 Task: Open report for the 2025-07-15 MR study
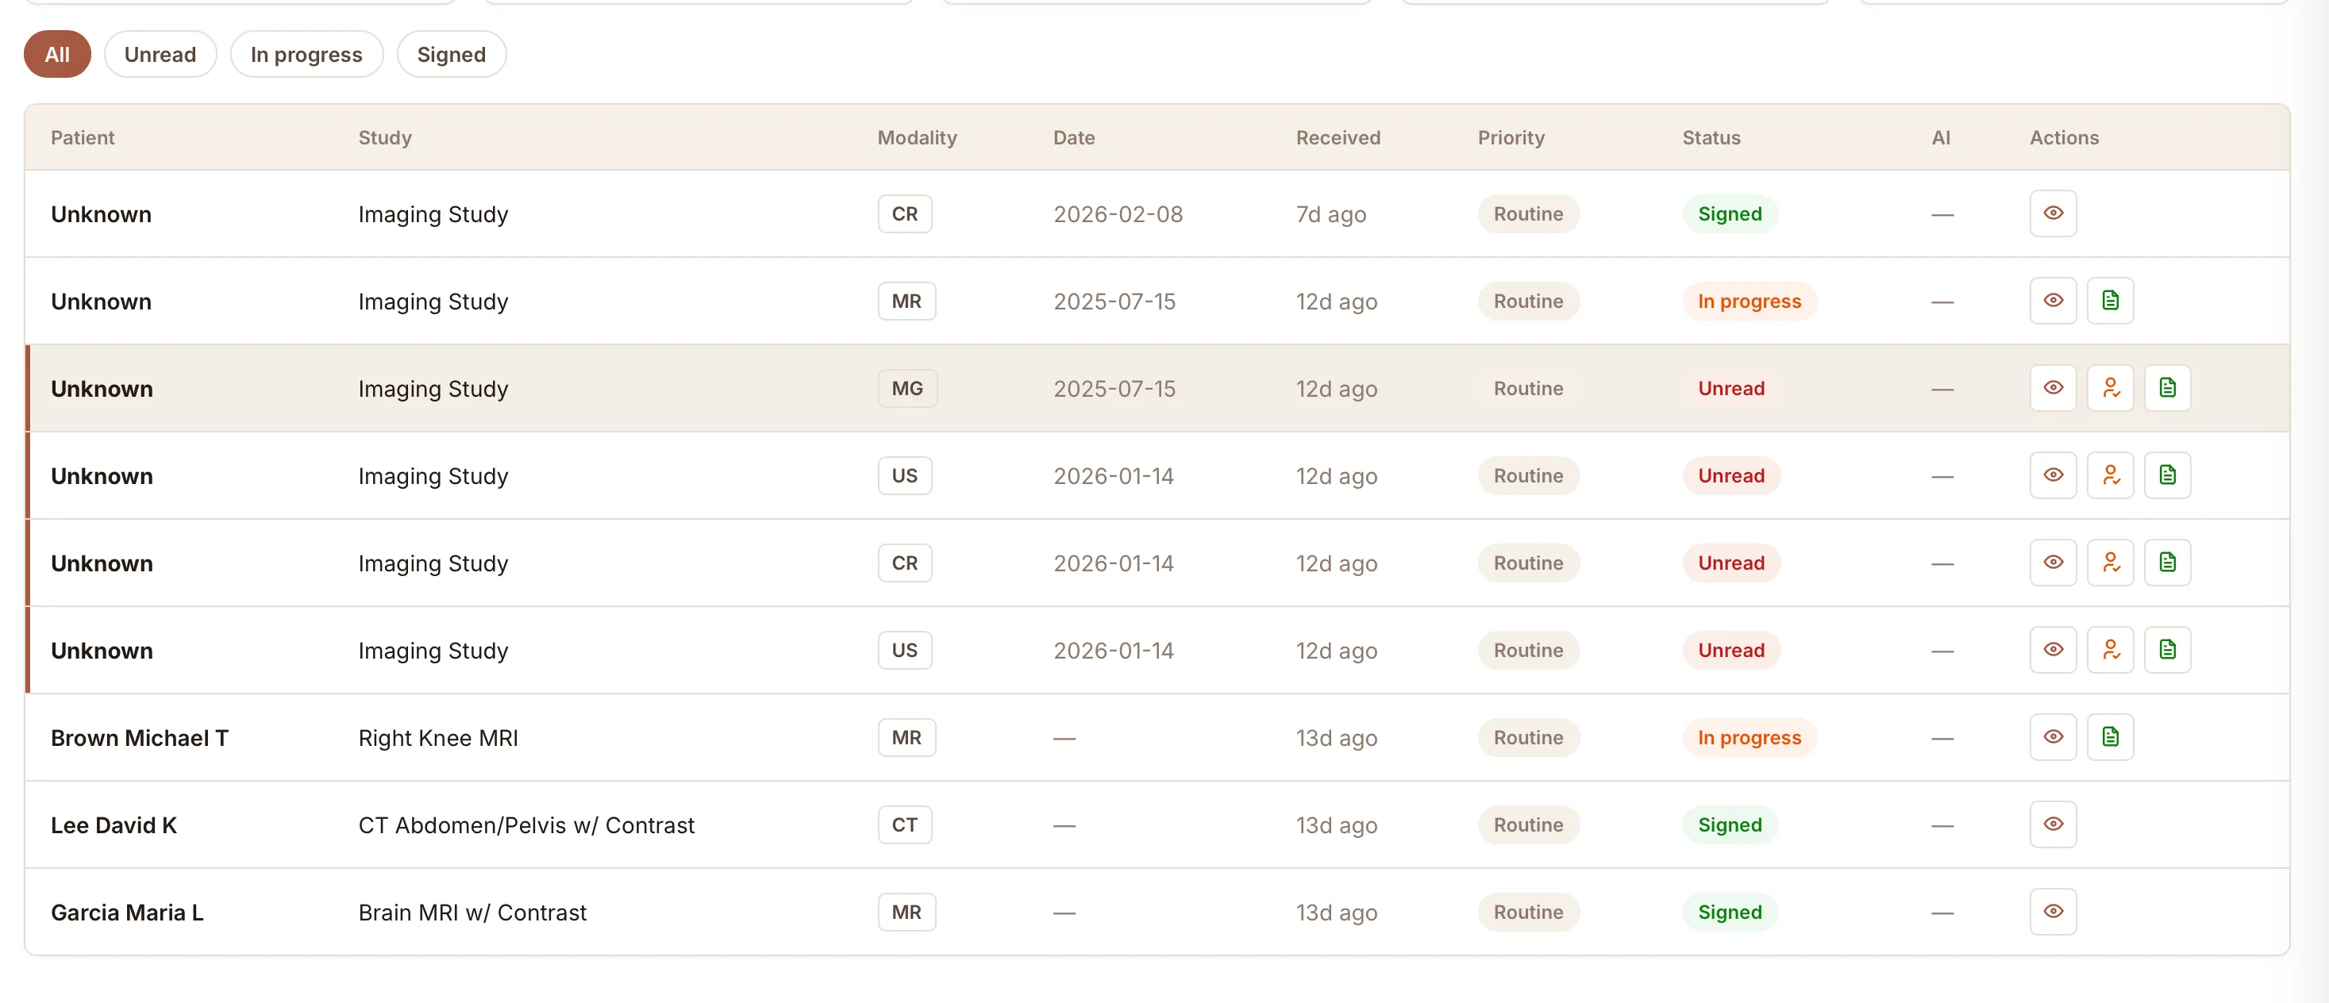[2110, 301]
